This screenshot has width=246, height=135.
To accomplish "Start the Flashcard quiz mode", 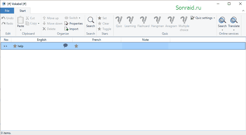I will click(x=143, y=22).
